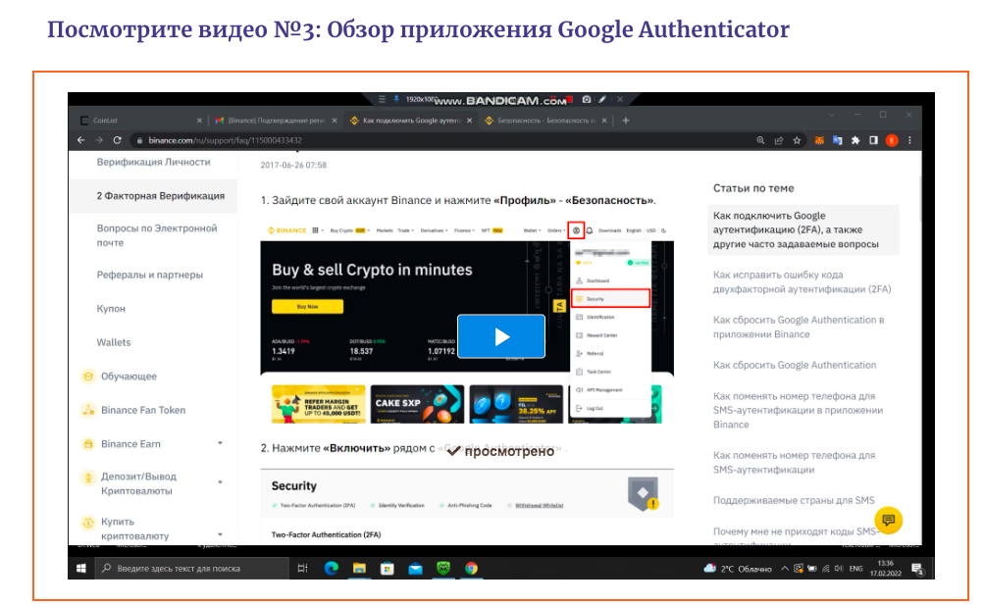This screenshot has width=984, height=605.
Task: Click the yellow chat support button
Action: pyautogui.click(x=888, y=520)
